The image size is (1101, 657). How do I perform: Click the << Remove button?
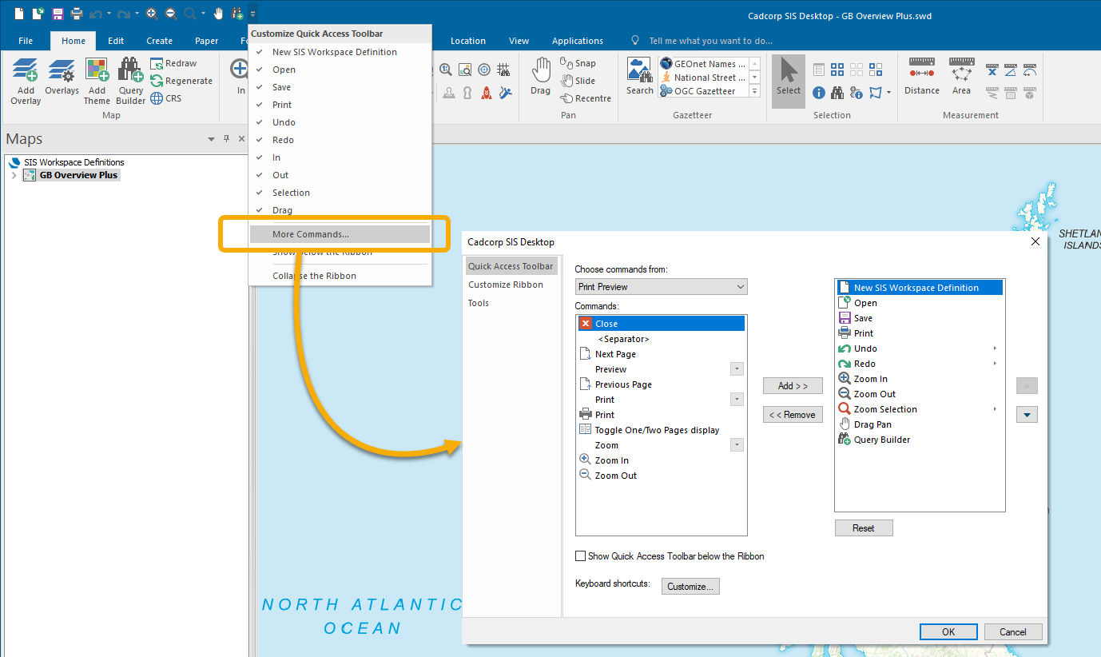point(793,415)
